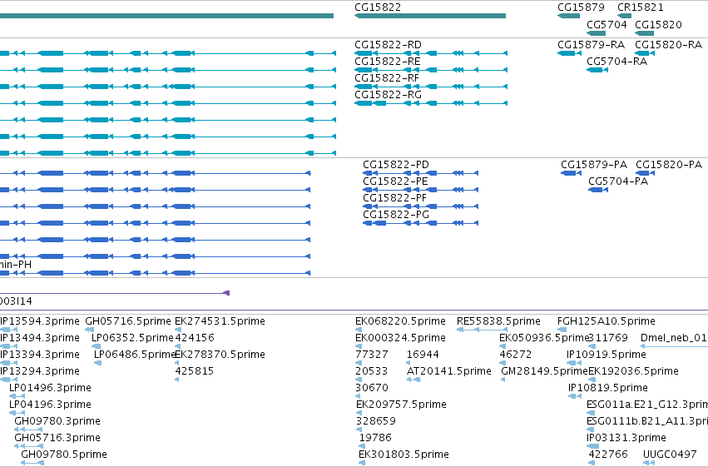Click the 46272 feature label
The image size is (708, 467).
click(516, 355)
